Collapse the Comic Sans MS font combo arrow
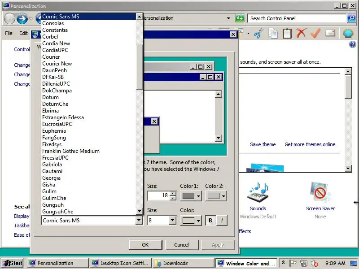 pyautogui.click(x=139, y=220)
